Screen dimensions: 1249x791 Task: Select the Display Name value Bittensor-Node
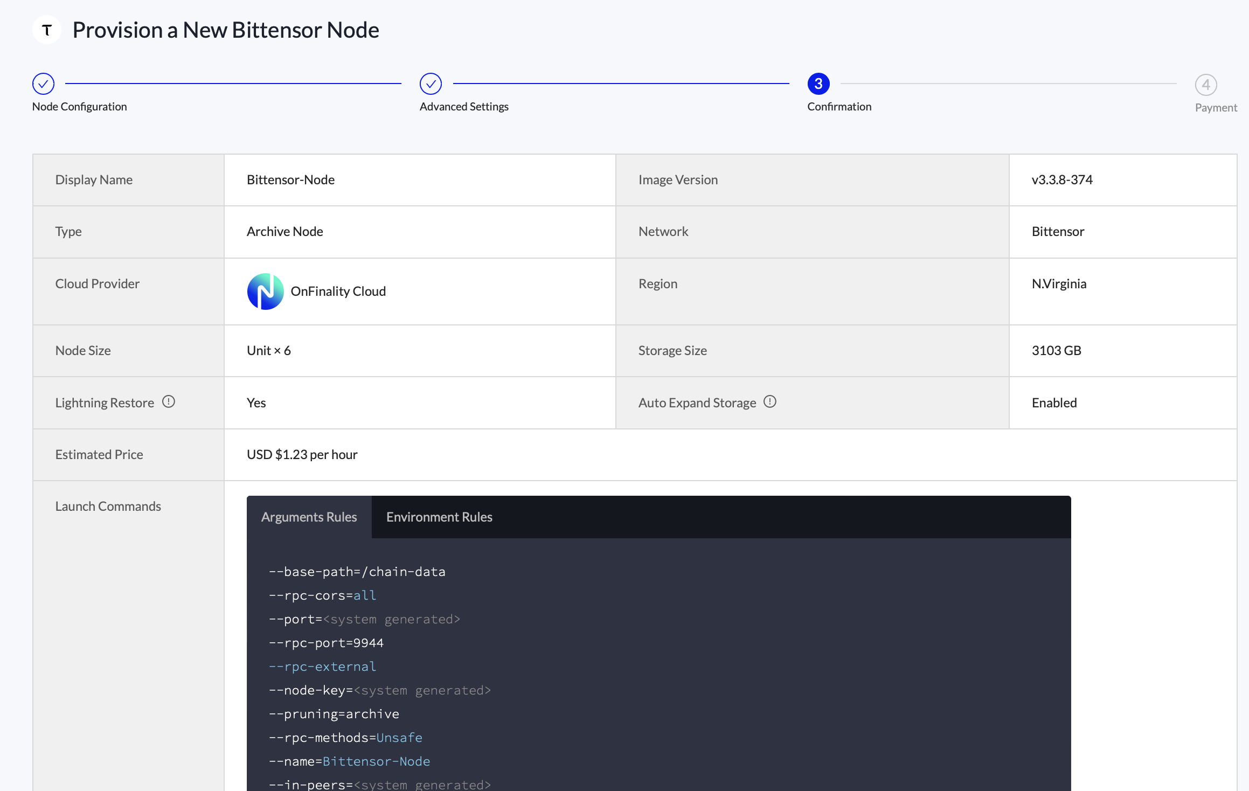tap(290, 179)
